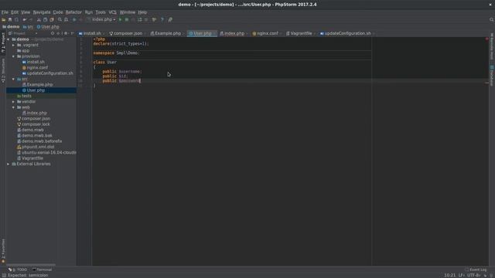Click the Project tree horizontal scrollbar

point(31,265)
